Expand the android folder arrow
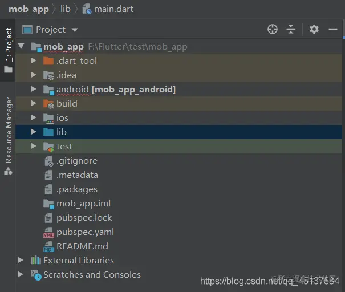Image resolution: width=345 pixels, height=292 pixels. 33,89
